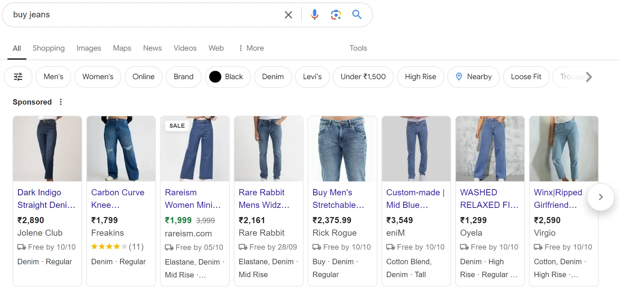Apply the Black color filter chip
The image size is (619, 288).
click(228, 77)
